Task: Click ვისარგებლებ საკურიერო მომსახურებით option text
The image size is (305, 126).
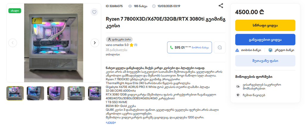Action: (262, 87)
